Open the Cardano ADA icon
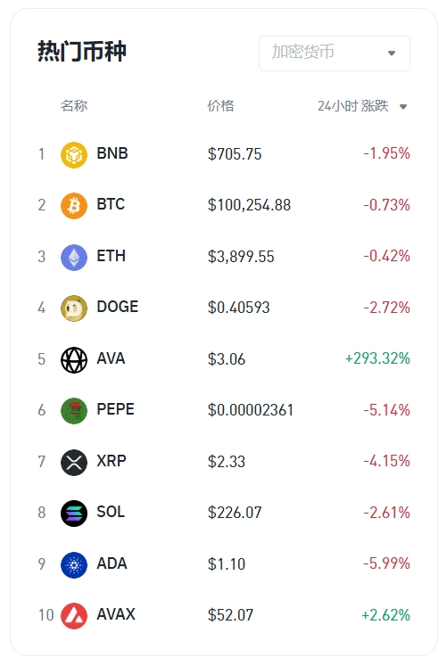 74,565
